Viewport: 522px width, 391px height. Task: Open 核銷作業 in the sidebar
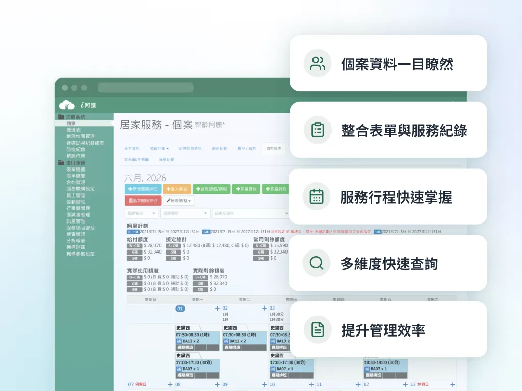pyautogui.click(x=75, y=156)
